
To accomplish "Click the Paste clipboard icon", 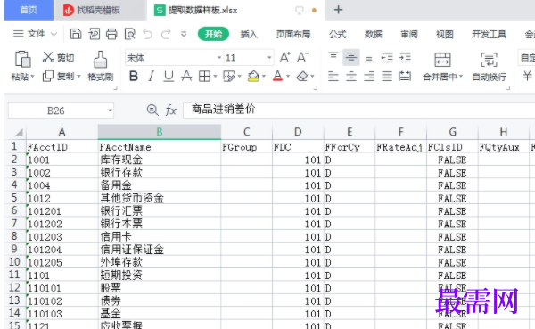I will click(22, 59).
